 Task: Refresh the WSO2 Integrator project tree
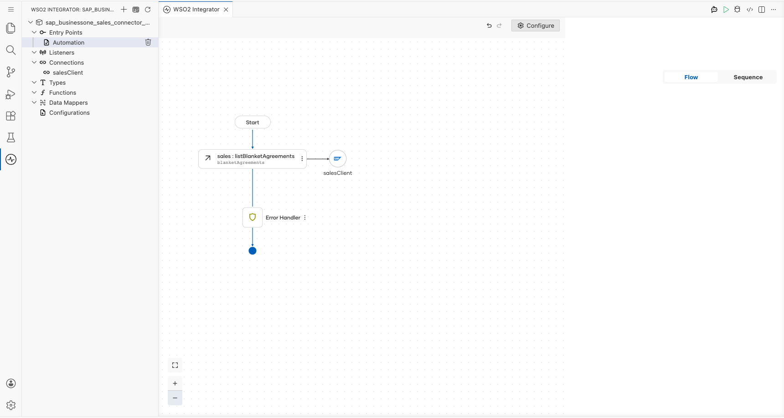coord(148,9)
